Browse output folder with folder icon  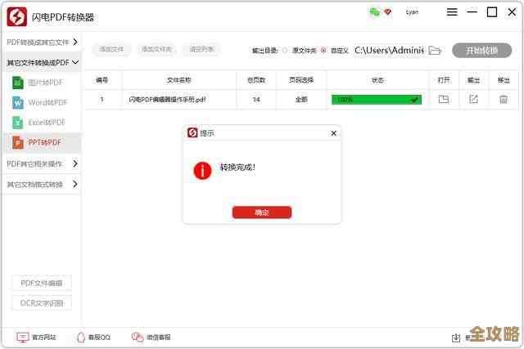(x=435, y=51)
